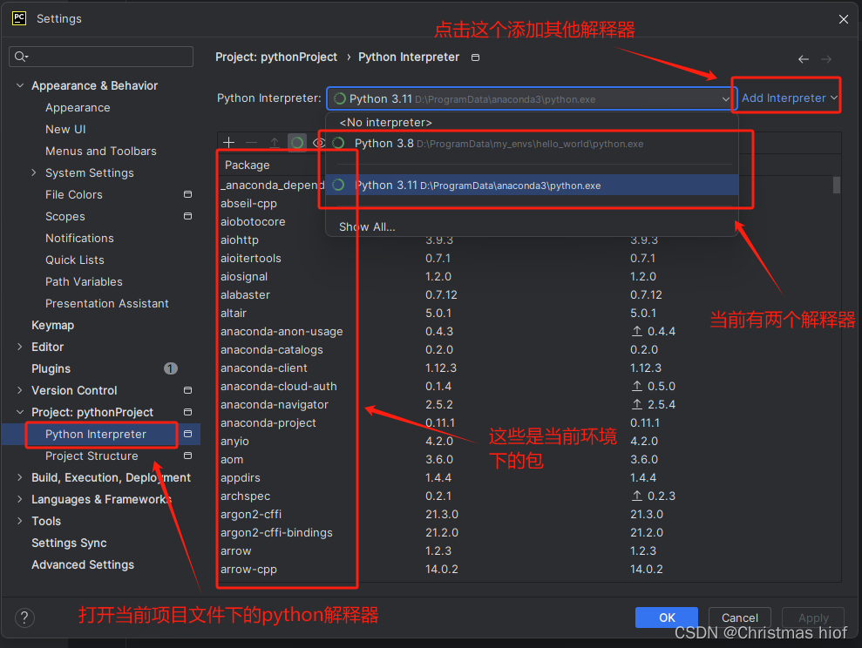The height and width of the screenshot is (648, 862).
Task: Select Python 3.11 anaconda3 interpreter in list
Action: pyautogui.click(x=532, y=185)
